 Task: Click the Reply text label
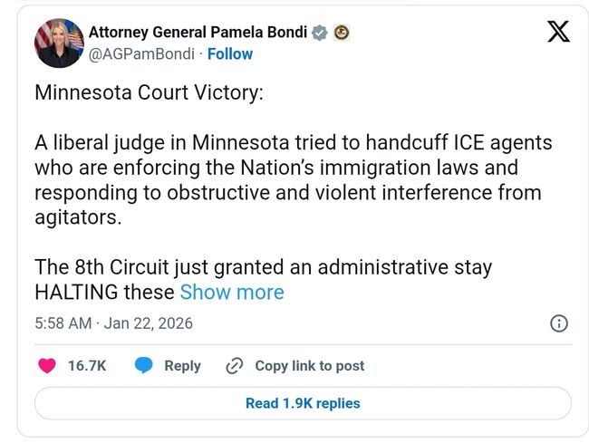click(x=182, y=366)
